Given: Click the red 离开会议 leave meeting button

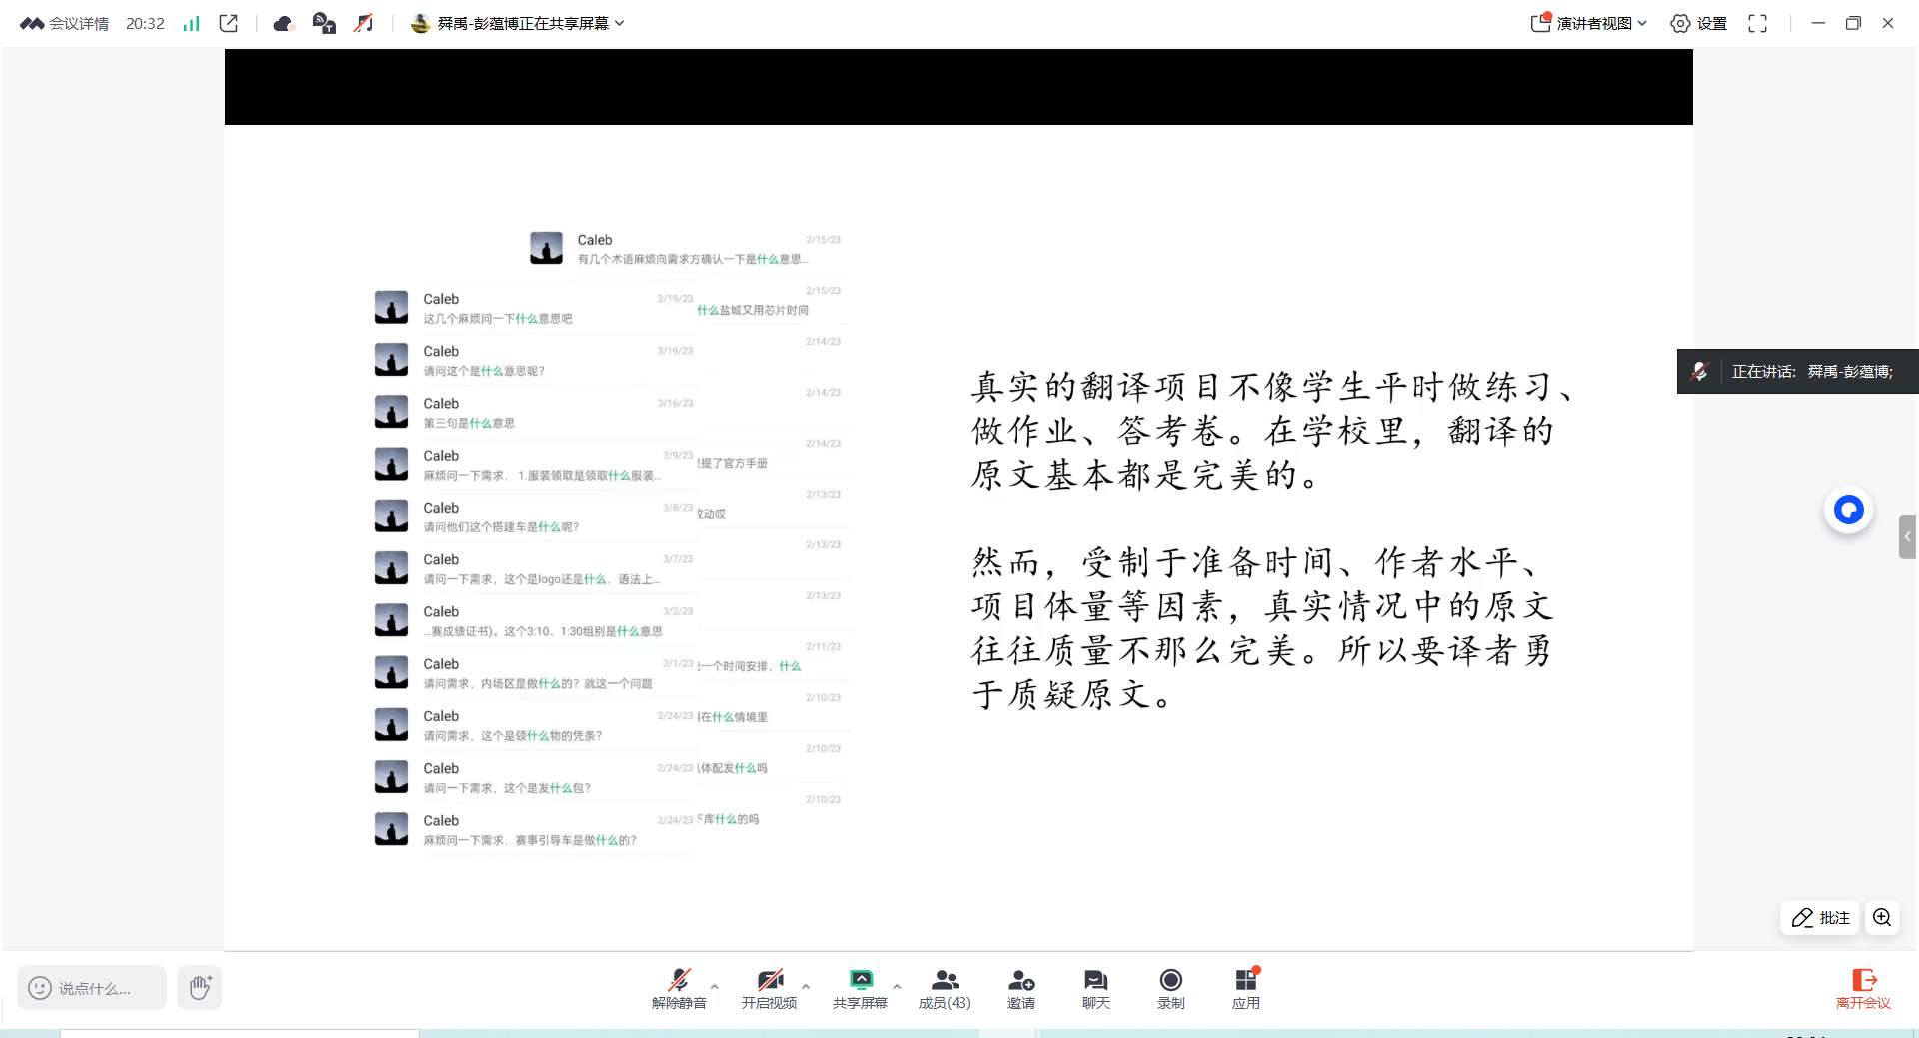Looking at the screenshot, I should click(x=1863, y=987).
